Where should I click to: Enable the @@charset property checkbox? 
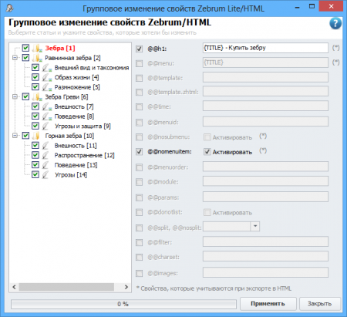click(139, 257)
